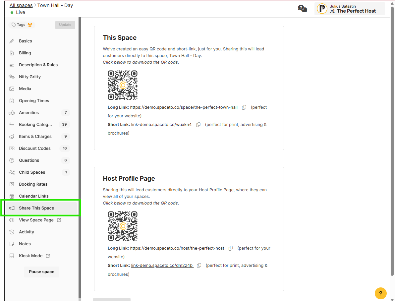395x301 pixels.
Task: Click the Nitty Gritty gears icon
Action: [12, 77]
